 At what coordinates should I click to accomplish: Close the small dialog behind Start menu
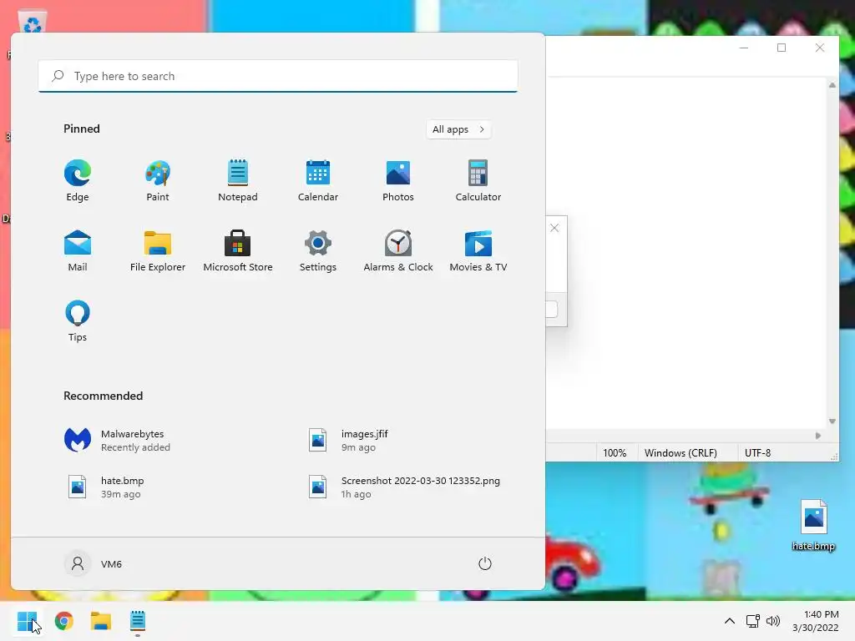coord(554,228)
